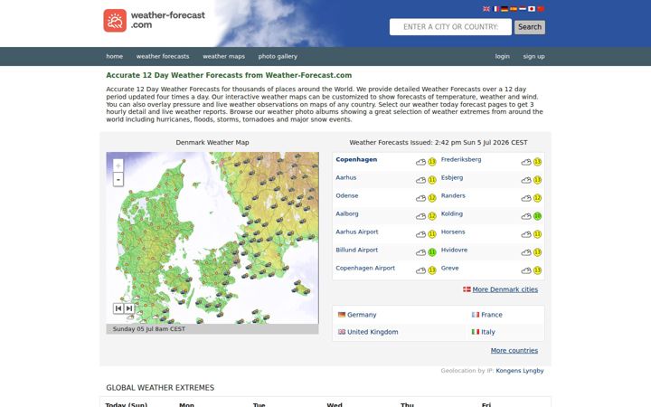
Task: Click the Germany flag in country list
Action: 342,315
